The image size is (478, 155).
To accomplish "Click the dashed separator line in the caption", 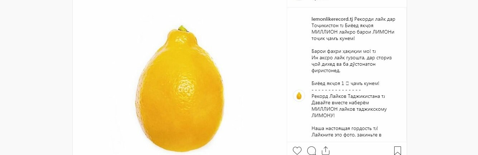I will pyautogui.click(x=336, y=90).
